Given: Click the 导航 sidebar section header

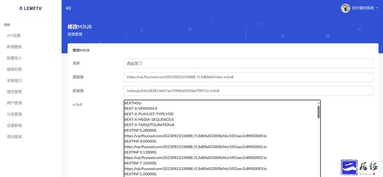Looking at the screenshot, I should coord(7,25).
